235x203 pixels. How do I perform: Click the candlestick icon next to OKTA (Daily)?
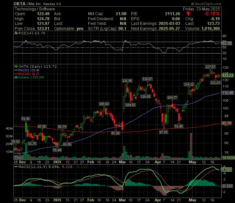(16, 66)
